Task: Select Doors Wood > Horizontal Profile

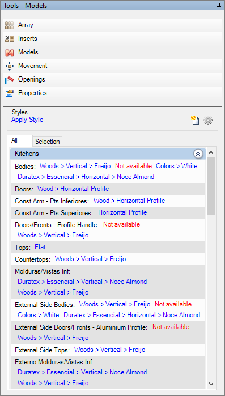Action: pos(73,189)
